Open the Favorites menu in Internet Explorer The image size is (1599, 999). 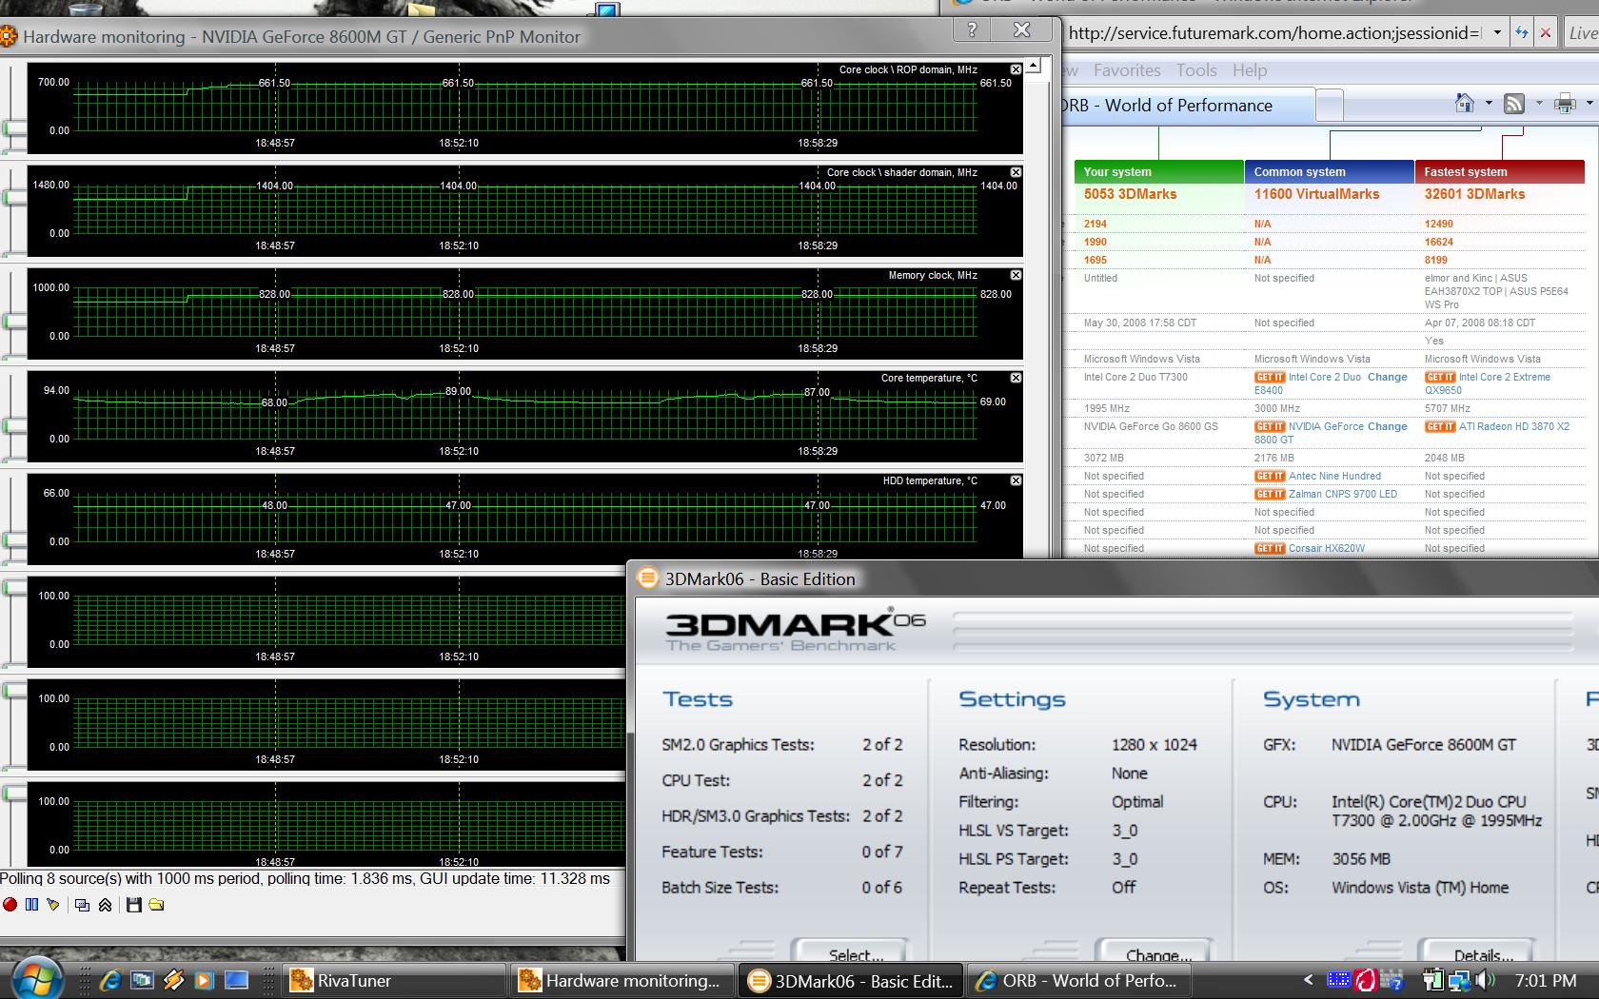[x=1127, y=70]
